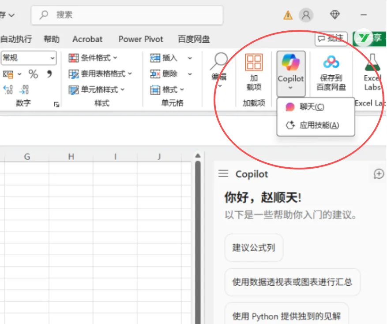Open the warning alert icon
387x324 pixels.
click(288, 15)
